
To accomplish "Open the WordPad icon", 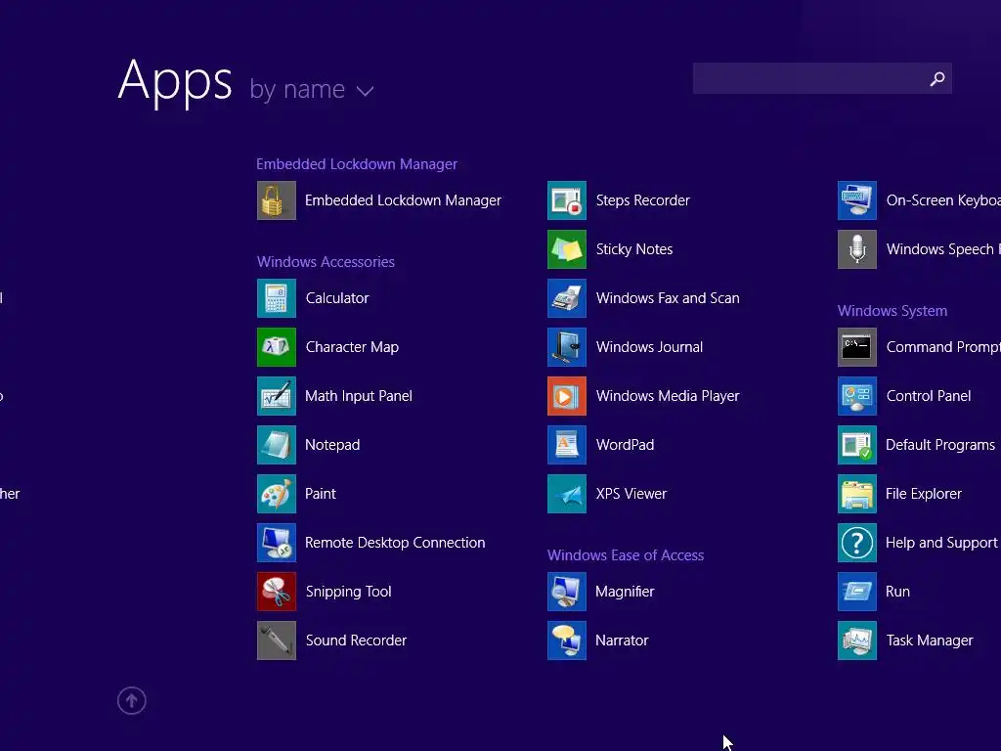I will (567, 445).
